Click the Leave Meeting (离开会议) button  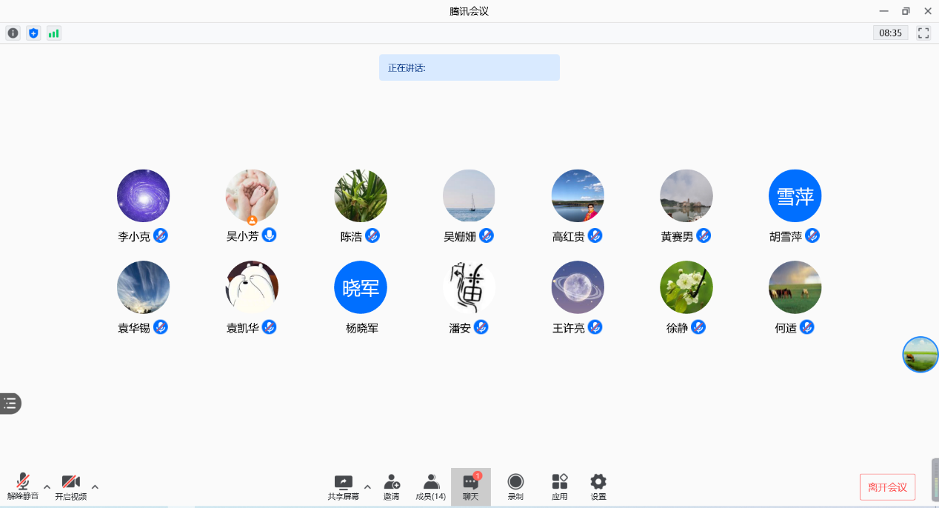887,487
